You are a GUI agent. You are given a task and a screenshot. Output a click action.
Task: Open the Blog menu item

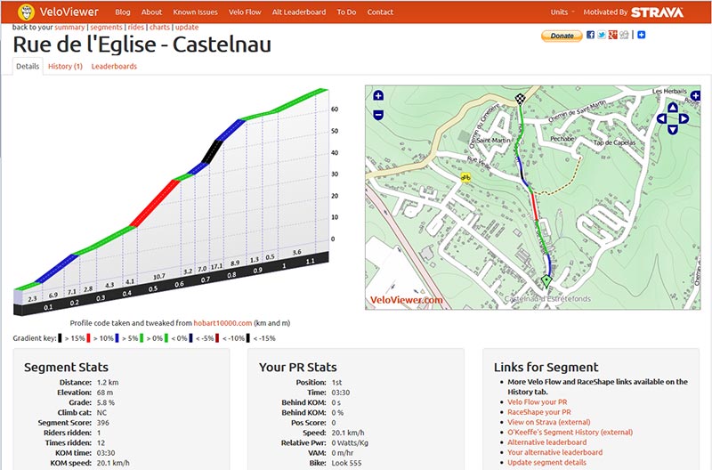123,12
